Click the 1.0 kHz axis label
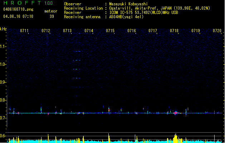The width and height of the screenshot is (225, 143). tap(3, 64)
